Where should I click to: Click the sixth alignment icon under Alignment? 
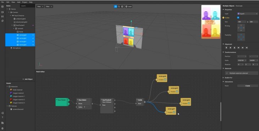point(247,48)
